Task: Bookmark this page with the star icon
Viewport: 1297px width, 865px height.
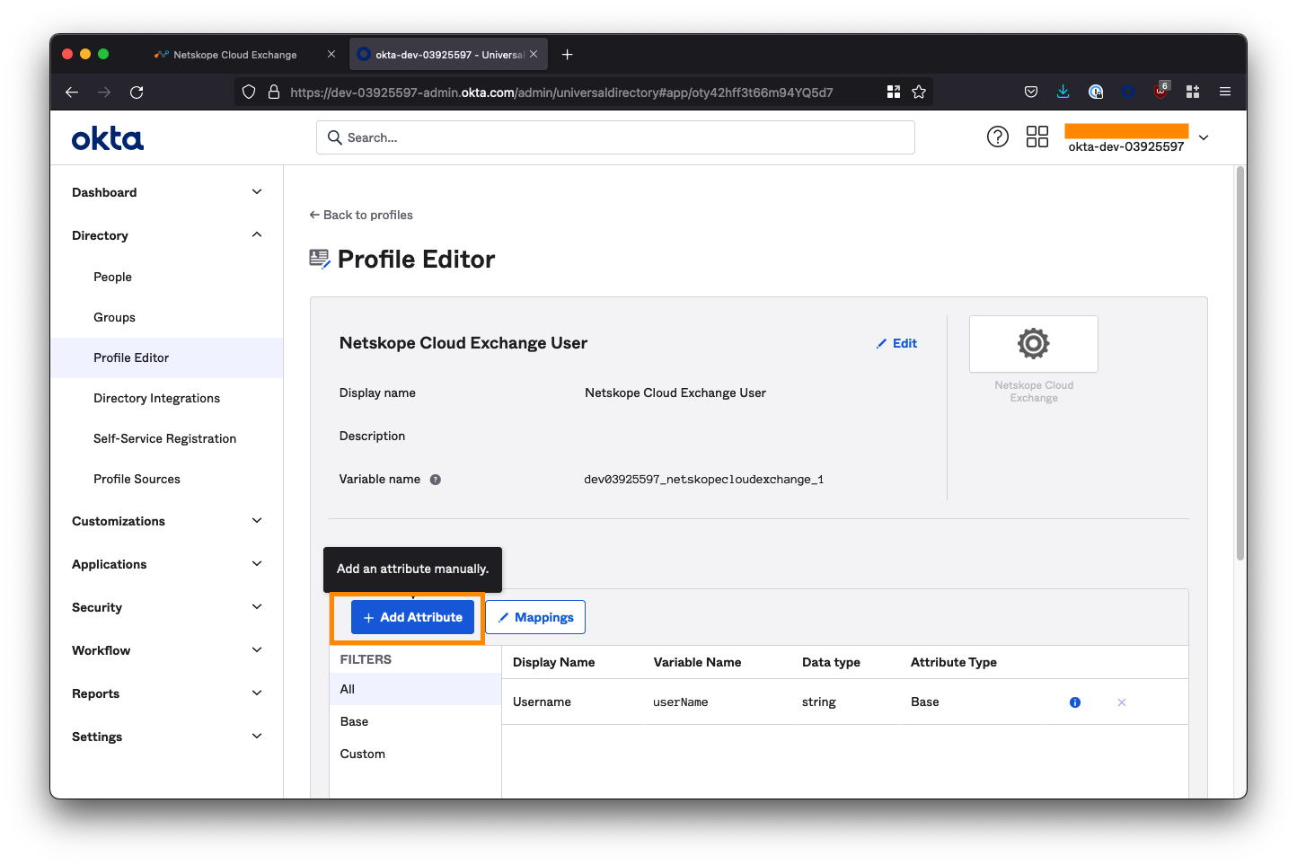Action: (x=918, y=92)
